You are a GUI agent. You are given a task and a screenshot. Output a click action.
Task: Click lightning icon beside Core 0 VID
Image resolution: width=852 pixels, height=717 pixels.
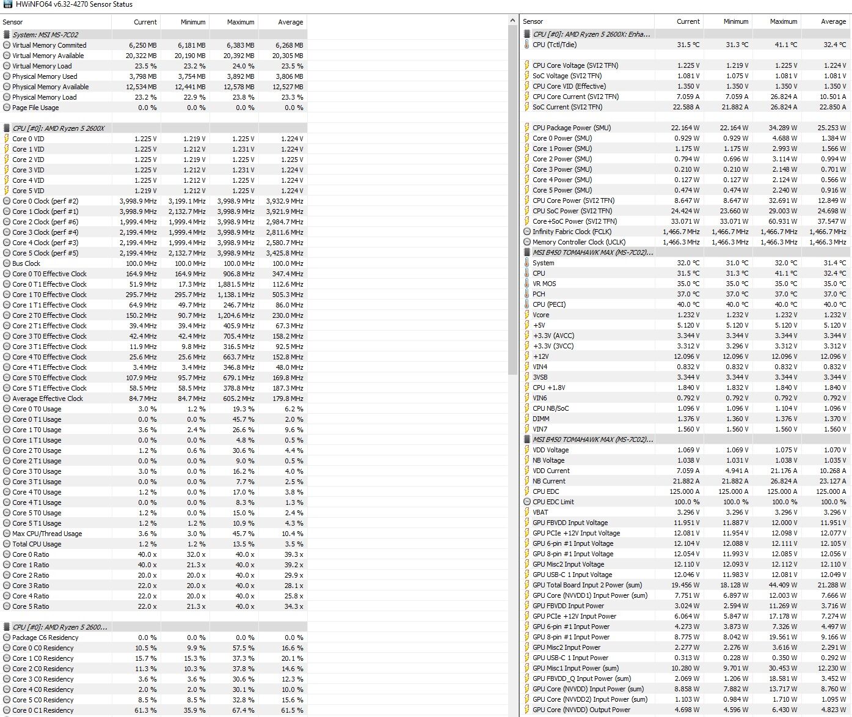click(x=7, y=139)
